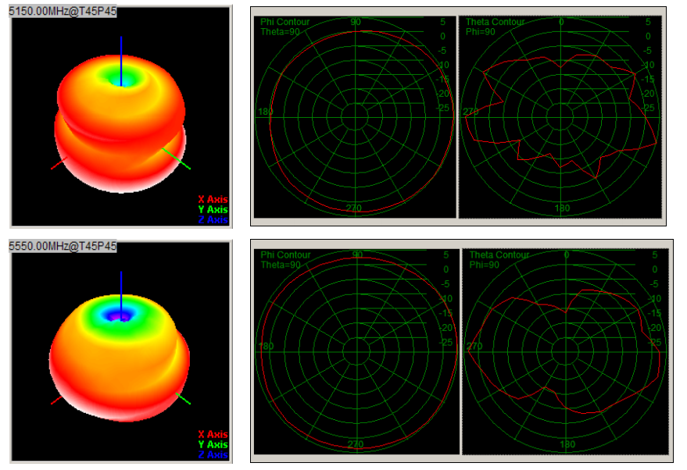The image size is (687, 470).
Task: Click -25 scale label in 5150 MHz Theta contour
Action: [648, 108]
